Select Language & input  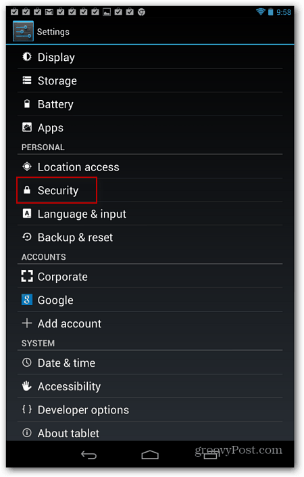tap(150, 214)
